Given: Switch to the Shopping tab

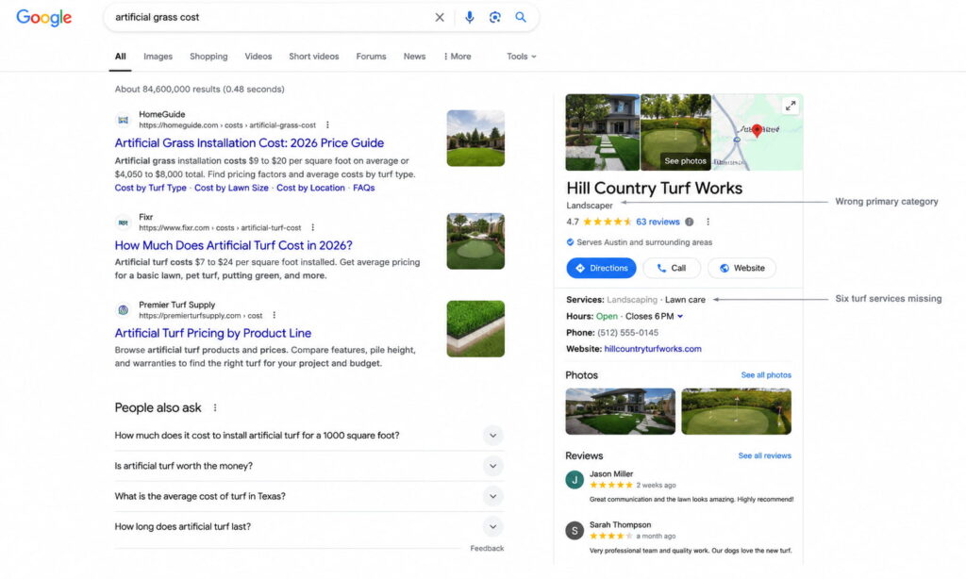Looking at the screenshot, I should pyautogui.click(x=208, y=56).
